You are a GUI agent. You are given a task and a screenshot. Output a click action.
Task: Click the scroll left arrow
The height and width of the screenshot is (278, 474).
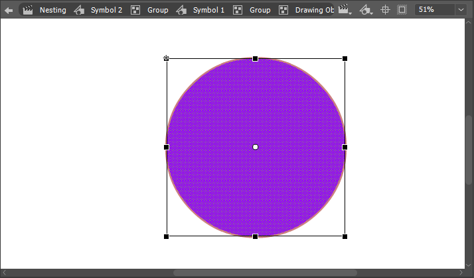pos(4,273)
